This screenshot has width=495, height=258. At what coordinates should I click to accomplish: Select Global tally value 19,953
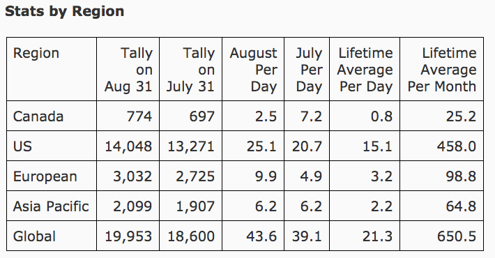click(x=128, y=236)
